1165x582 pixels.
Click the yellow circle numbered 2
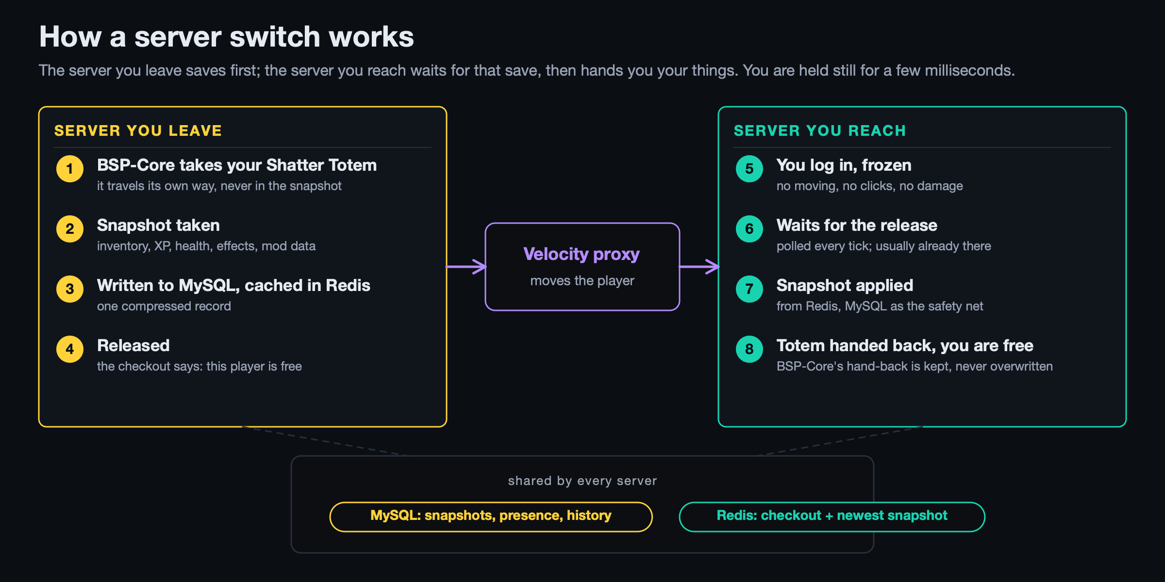(x=70, y=229)
